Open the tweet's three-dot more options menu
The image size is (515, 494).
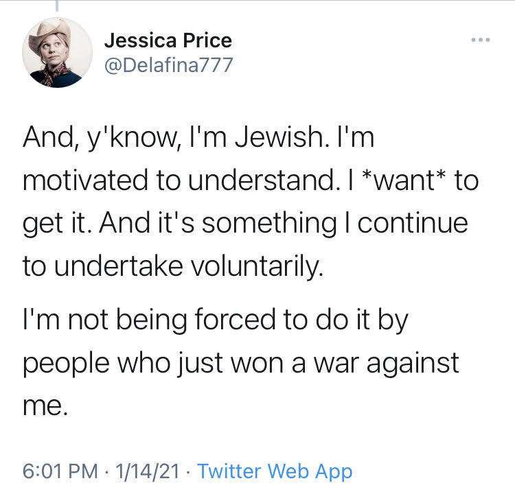click(x=481, y=40)
